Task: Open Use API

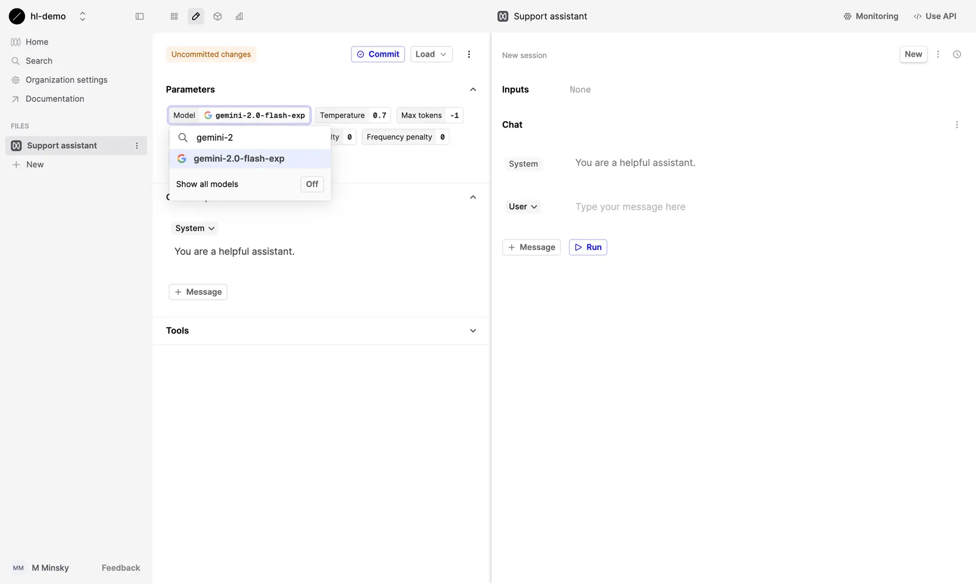Action: tap(935, 16)
